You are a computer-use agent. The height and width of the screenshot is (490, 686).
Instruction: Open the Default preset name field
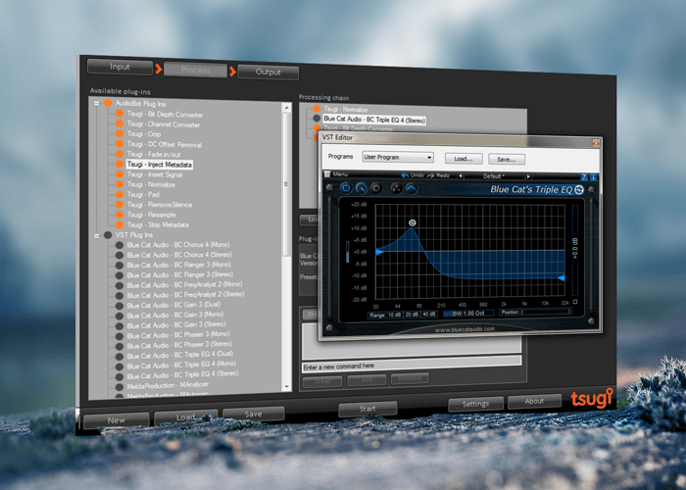tap(494, 176)
